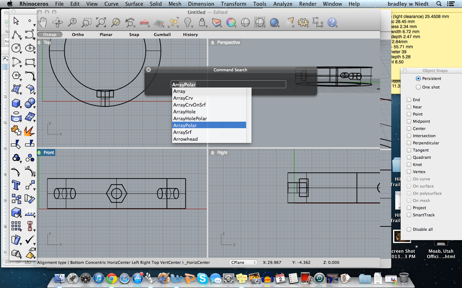The height and width of the screenshot is (288, 462).
Task: Click the Zoom Window icon
Action: pos(87,22)
